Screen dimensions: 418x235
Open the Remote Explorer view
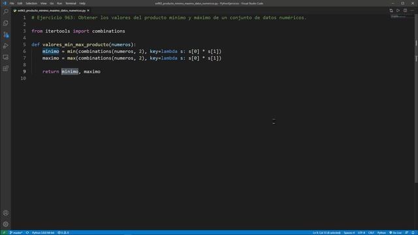point(6,57)
